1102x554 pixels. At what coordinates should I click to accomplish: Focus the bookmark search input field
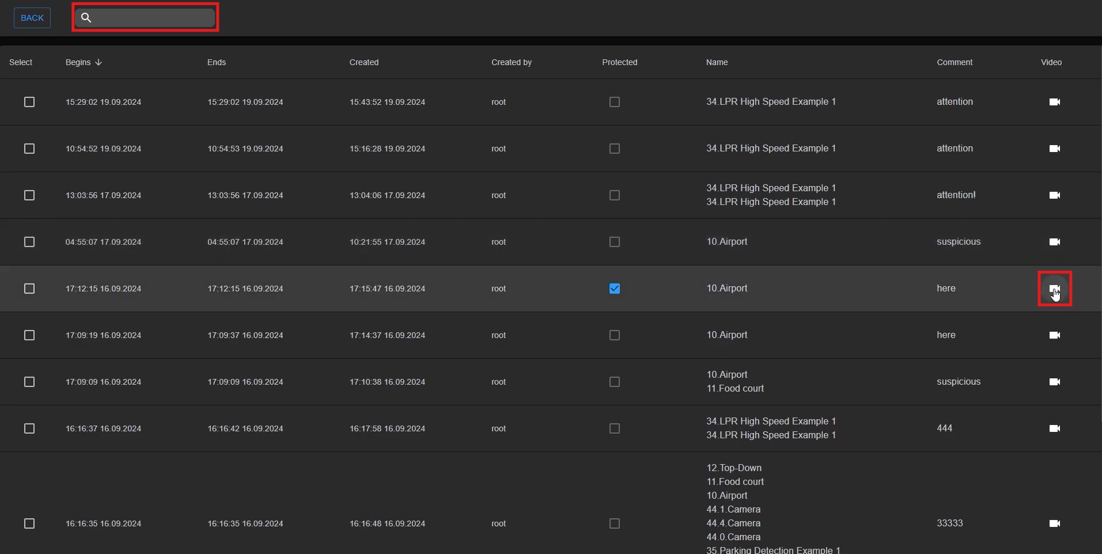pyautogui.click(x=153, y=18)
